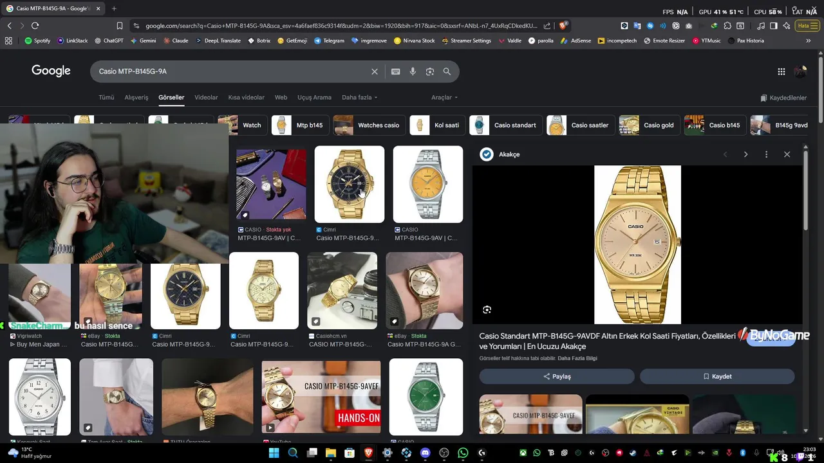The width and height of the screenshot is (824, 463).
Task: Open the green-dial Casio watch thumbnail
Action: pos(426,397)
